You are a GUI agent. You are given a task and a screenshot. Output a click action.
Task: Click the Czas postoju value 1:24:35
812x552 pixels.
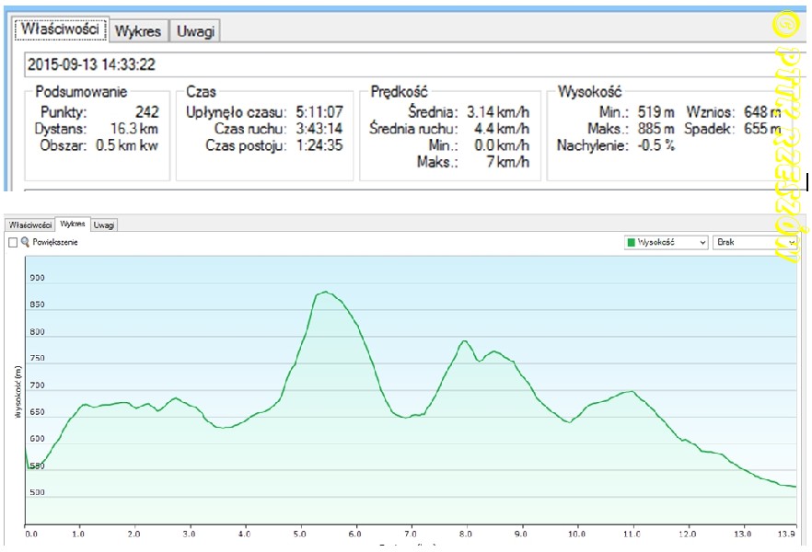point(319,145)
